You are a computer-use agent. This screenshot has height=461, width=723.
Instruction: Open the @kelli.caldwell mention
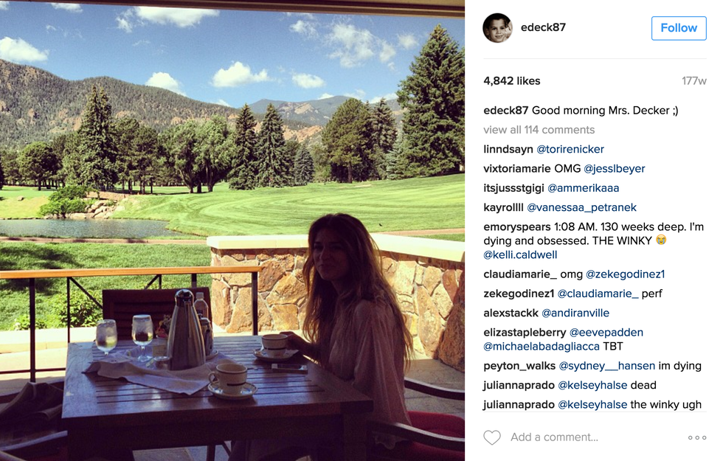tap(520, 255)
